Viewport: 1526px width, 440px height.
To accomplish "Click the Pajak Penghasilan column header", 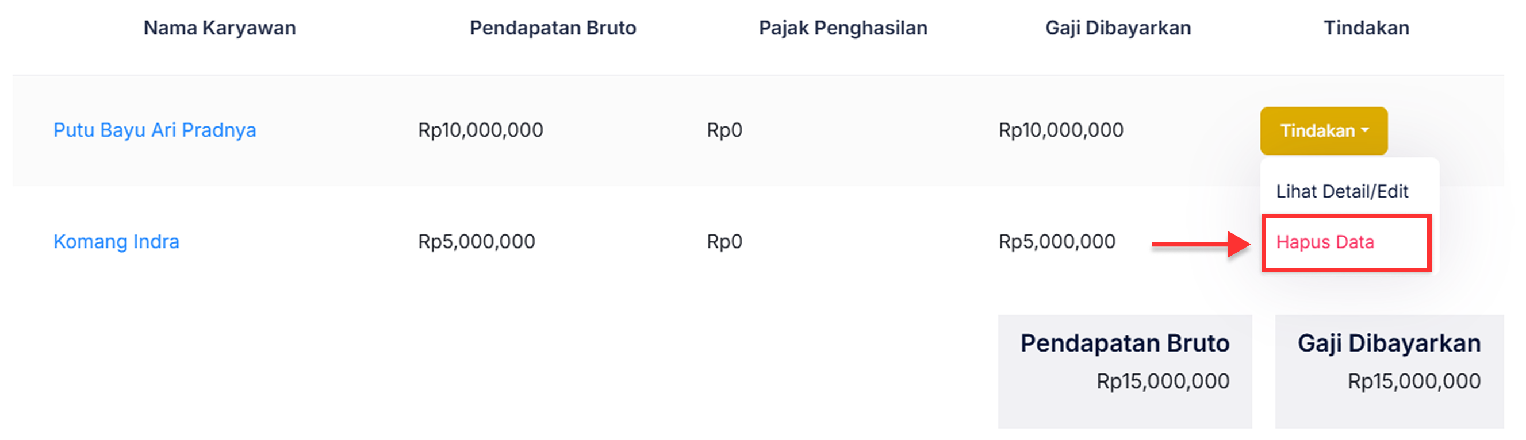I will 843,27.
